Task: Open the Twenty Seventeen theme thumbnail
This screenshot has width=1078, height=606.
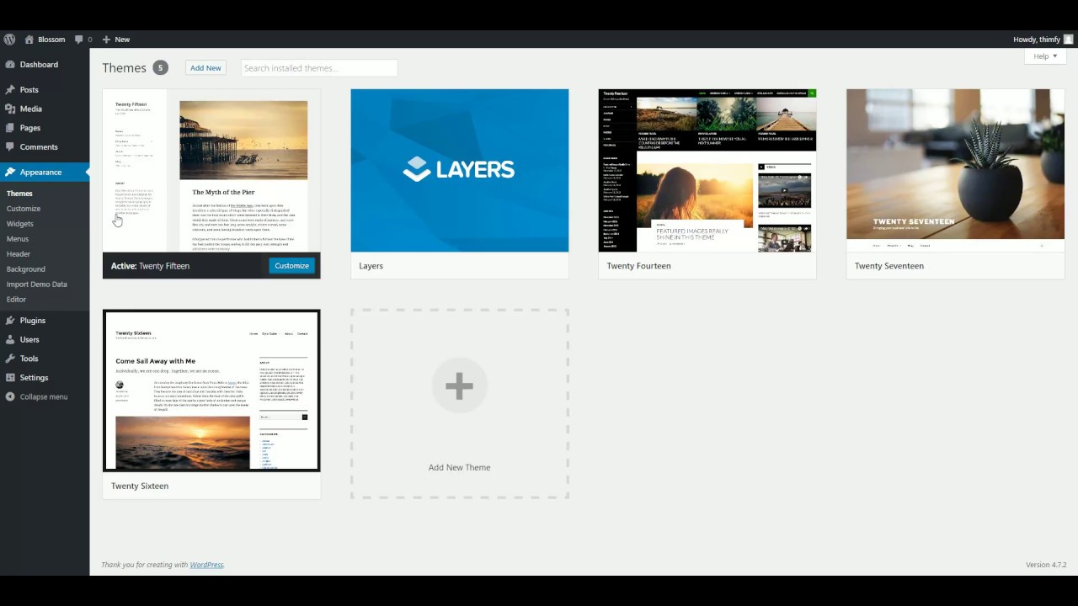Action: (x=956, y=170)
